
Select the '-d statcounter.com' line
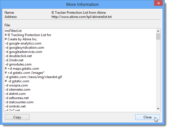(x=19, y=102)
